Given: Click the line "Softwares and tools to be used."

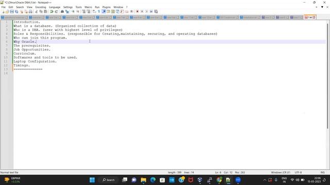Looking at the screenshot, I should [45, 57].
